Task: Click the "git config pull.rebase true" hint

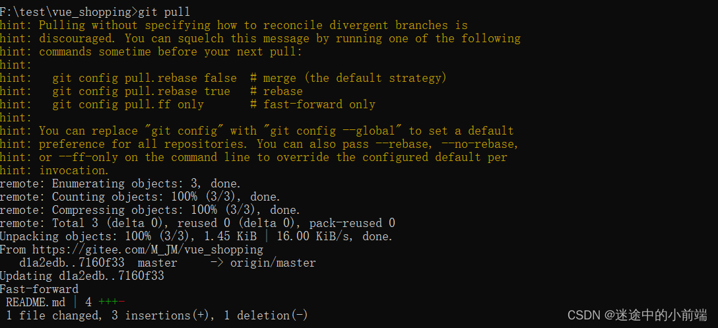Action: [x=141, y=91]
